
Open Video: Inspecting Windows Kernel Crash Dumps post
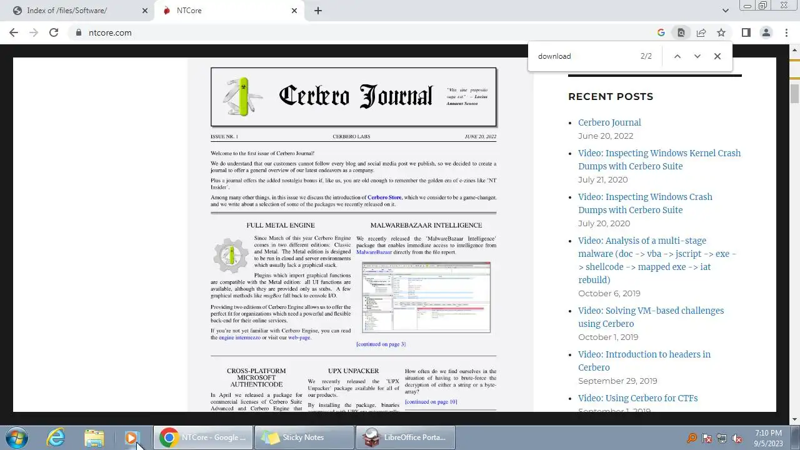click(659, 159)
